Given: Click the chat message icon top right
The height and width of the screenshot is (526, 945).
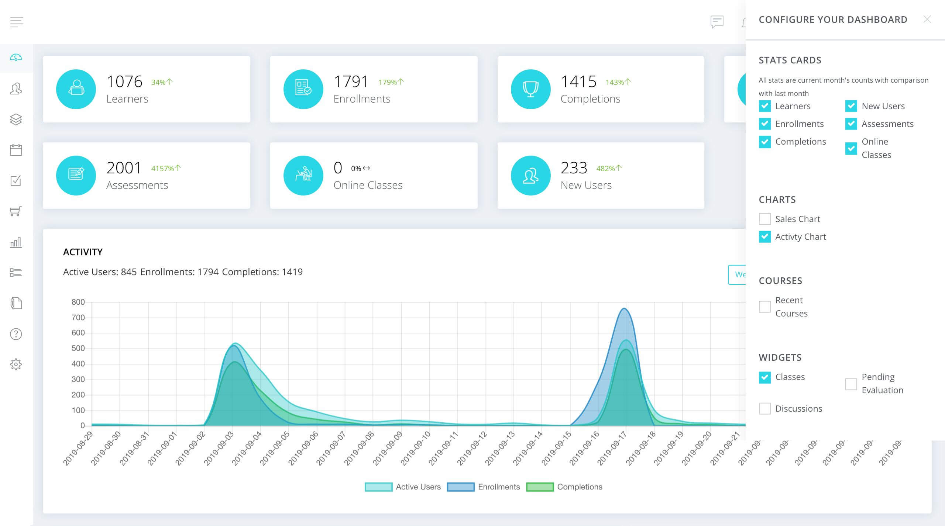Looking at the screenshot, I should pos(718,22).
